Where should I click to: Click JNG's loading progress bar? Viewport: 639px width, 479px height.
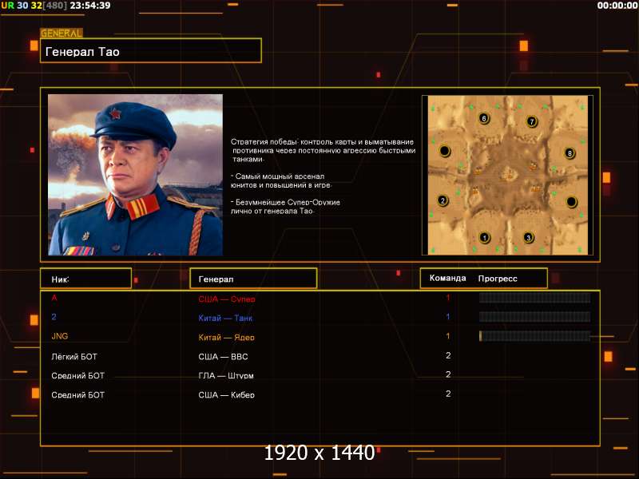pos(534,336)
